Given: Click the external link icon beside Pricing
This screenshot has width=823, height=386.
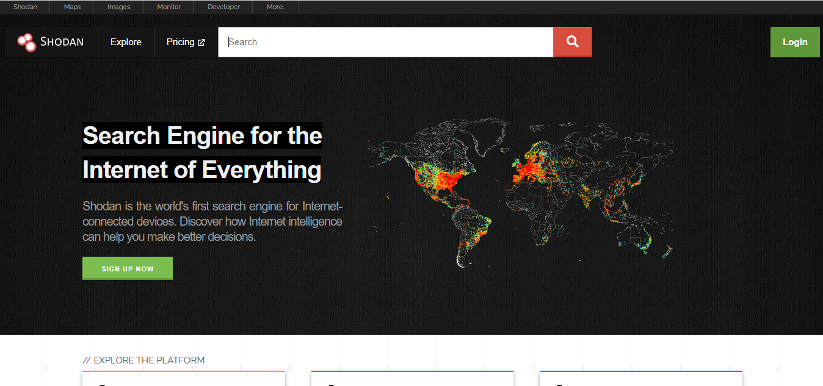Looking at the screenshot, I should (201, 43).
